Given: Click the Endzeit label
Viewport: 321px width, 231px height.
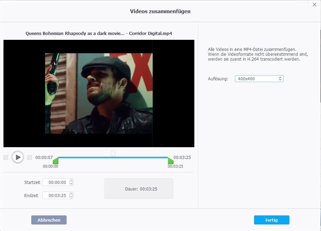Looking at the screenshot, I should tap(31, 195).
